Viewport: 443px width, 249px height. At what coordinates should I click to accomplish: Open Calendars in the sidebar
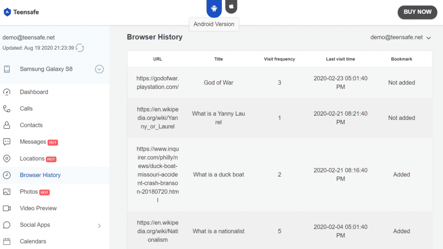[x=33, y=241]
